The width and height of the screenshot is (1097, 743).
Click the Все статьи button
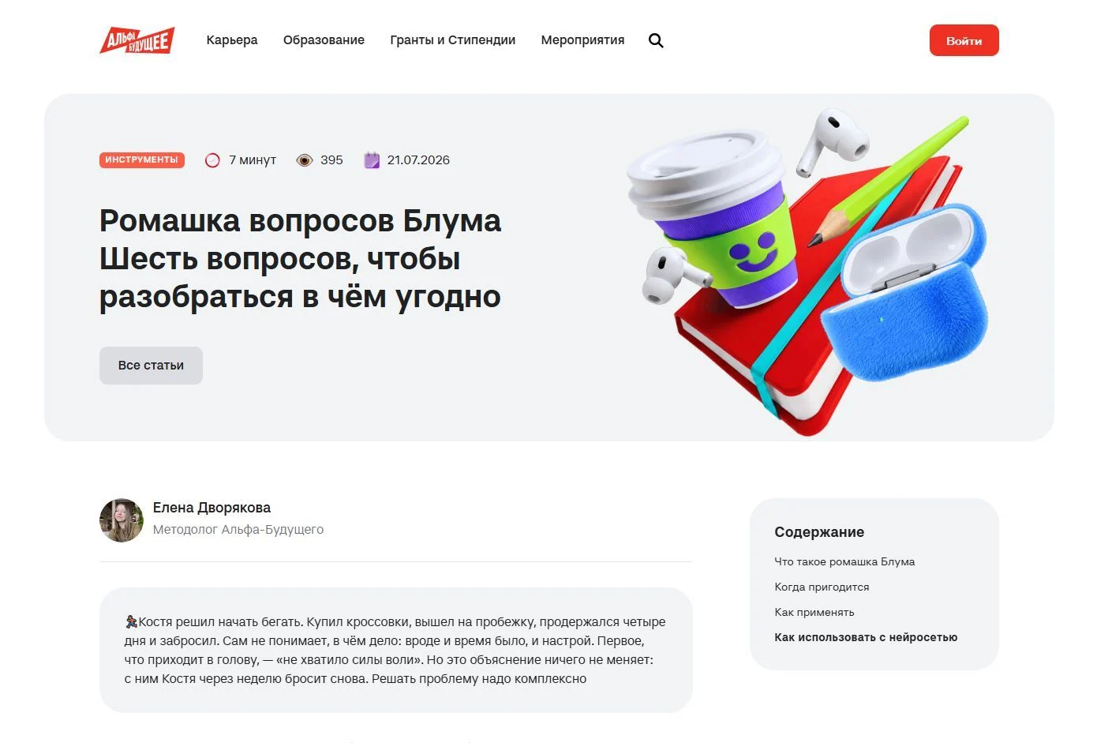coord(151,366)
